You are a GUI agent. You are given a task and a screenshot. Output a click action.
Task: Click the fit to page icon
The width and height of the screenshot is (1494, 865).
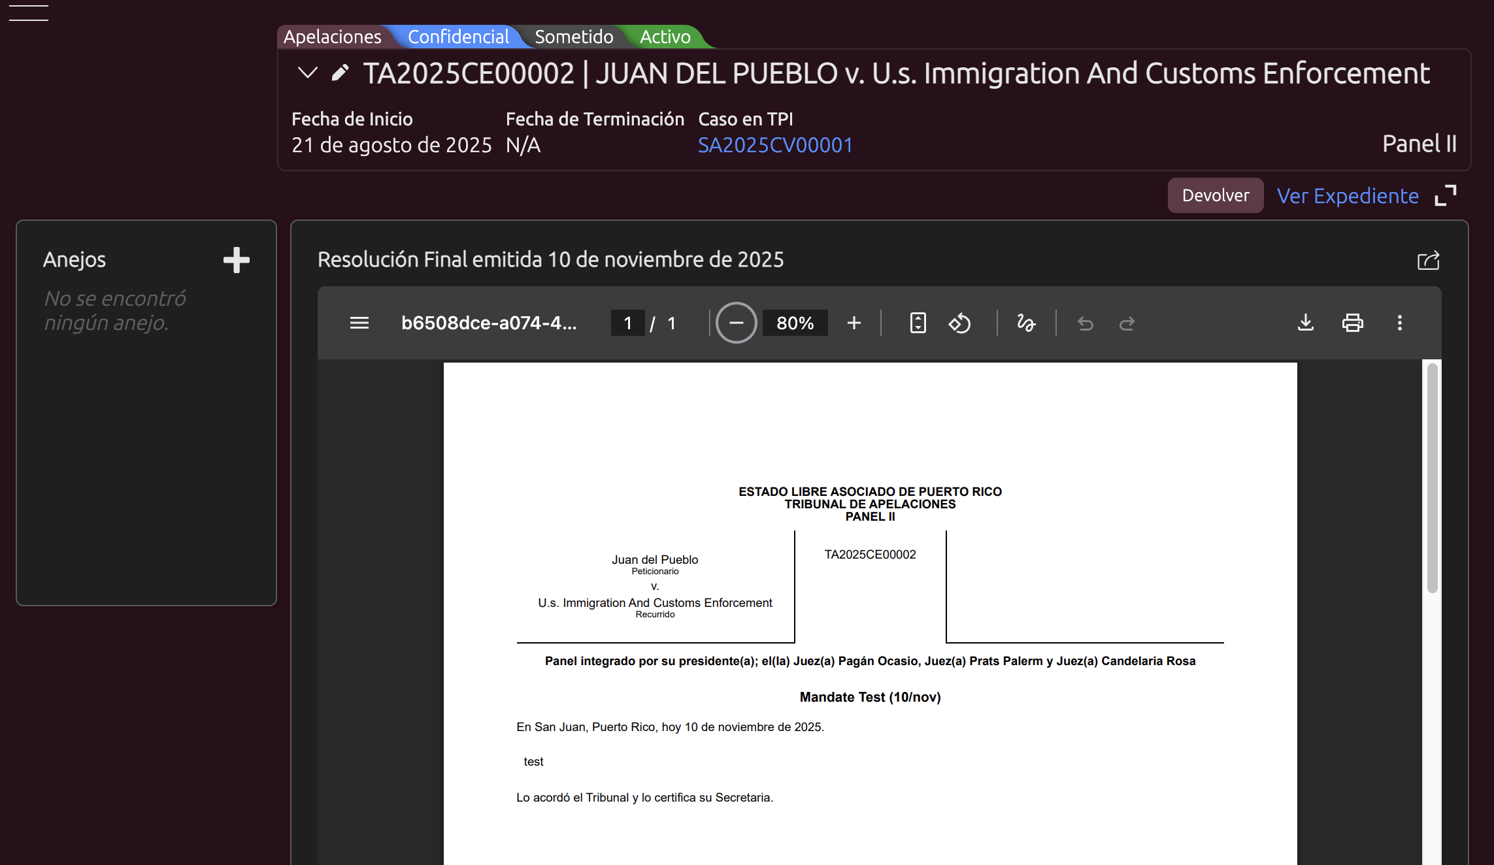(918, 323)
